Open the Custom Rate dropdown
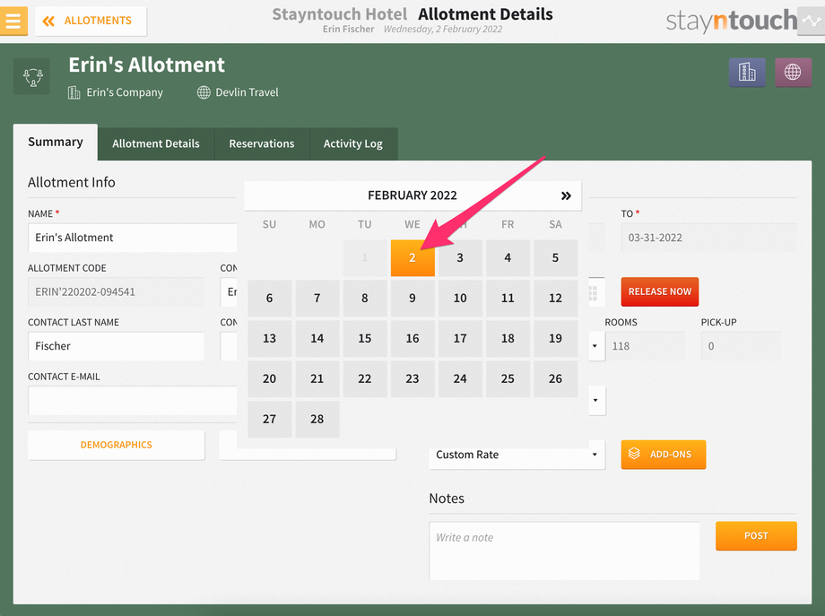Image resolution: width=825 pixels, height=616 pixels. (x=517, y=455)
